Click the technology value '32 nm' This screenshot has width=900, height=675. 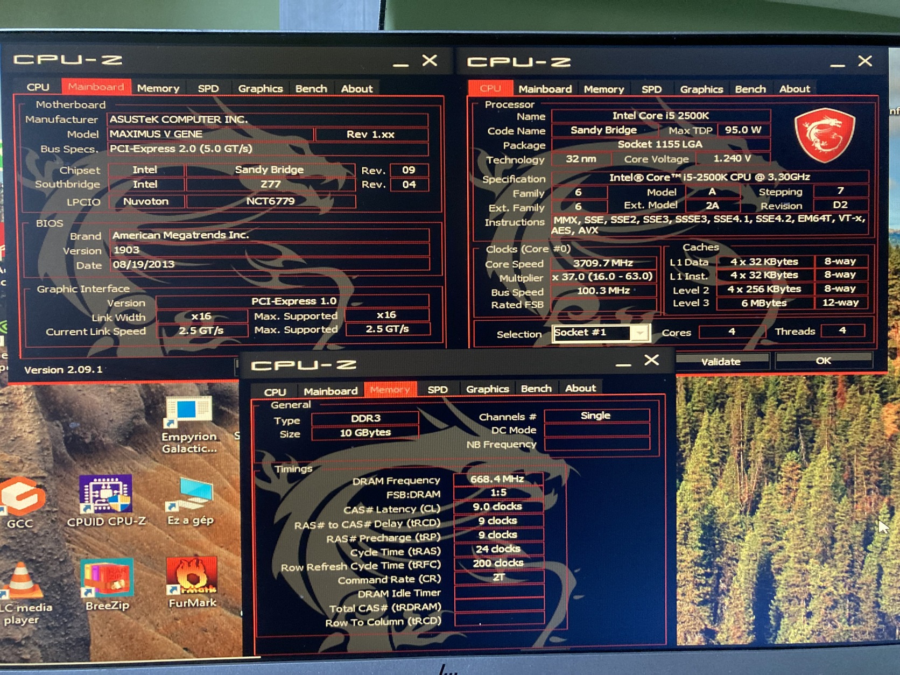pyautogui.click(x=581, y=159)
